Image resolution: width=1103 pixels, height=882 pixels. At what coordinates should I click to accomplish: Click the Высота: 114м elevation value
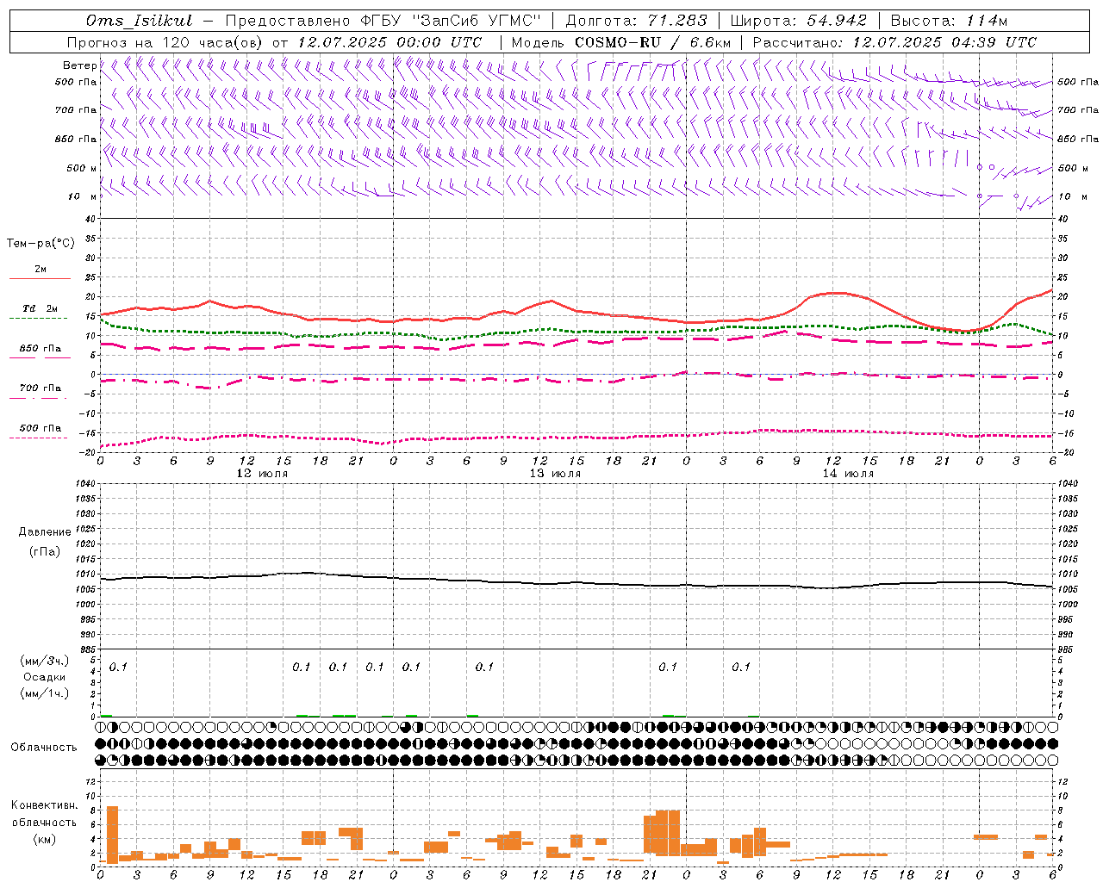(949, 21)
